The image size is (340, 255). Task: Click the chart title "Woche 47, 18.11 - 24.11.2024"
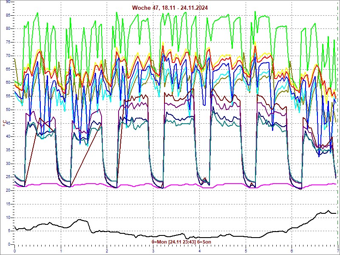[x=170, y=8]
